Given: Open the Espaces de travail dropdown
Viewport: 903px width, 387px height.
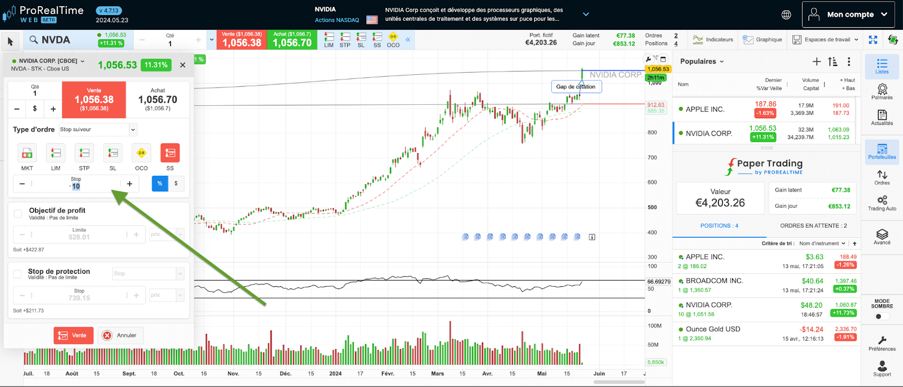Looking at the screenshot, I should [x=825, y=39].
